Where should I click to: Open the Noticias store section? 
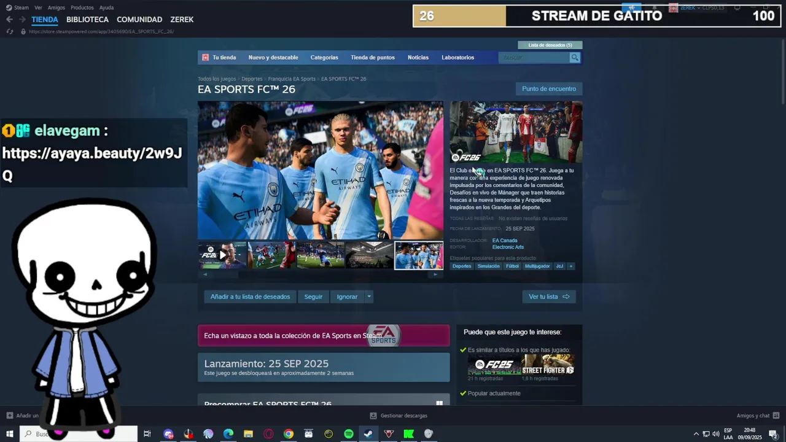(x=418, y=58)
